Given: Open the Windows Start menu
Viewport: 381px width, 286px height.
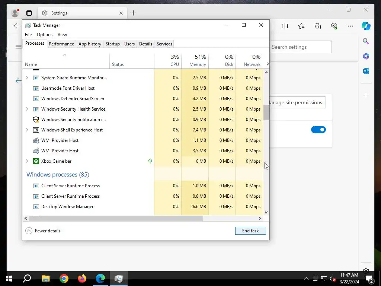Looking at the screenshot, I should coord(9,279).
